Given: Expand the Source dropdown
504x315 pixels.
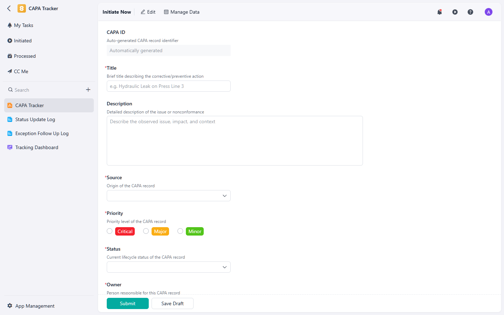Looking at the screenshot, I should click(x=169, y=196).
